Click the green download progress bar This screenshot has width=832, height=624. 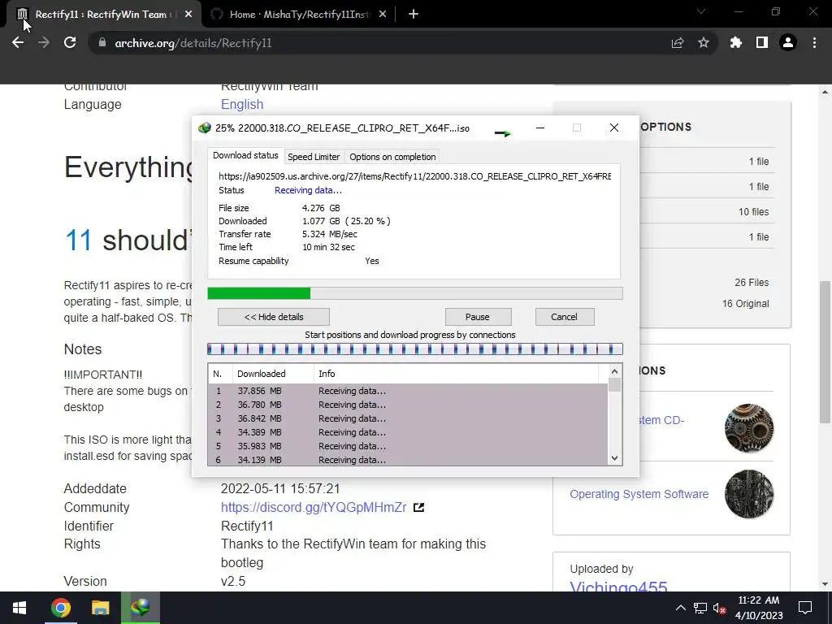click(415, 293)
